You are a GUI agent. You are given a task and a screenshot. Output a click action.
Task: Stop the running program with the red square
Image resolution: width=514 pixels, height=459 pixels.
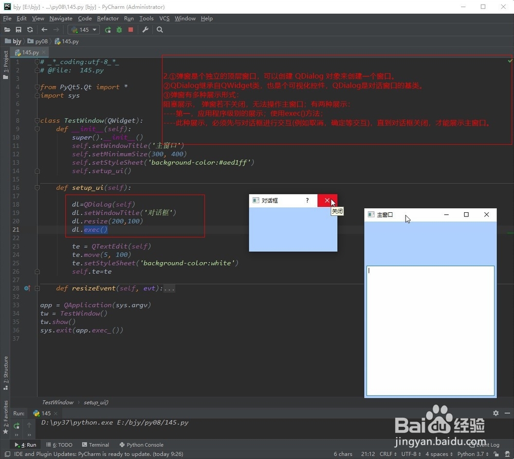tap(131, 30)
